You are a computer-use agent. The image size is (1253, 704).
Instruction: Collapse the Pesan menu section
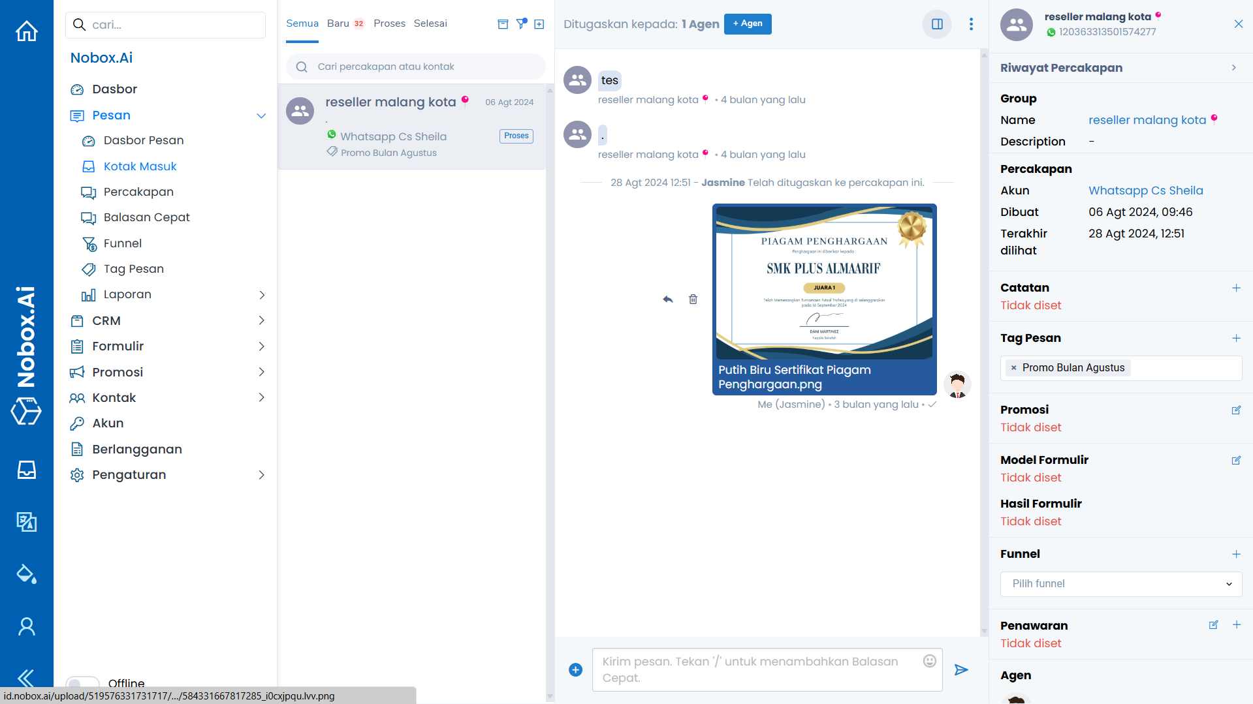pyautogui.click(x=261, y=115)
